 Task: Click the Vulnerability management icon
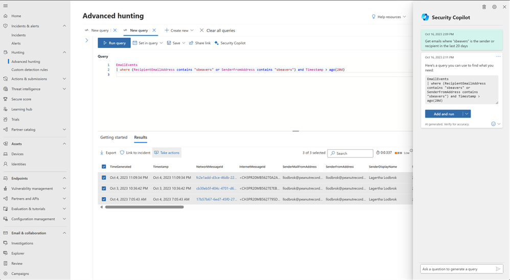[x=5, y=189]
